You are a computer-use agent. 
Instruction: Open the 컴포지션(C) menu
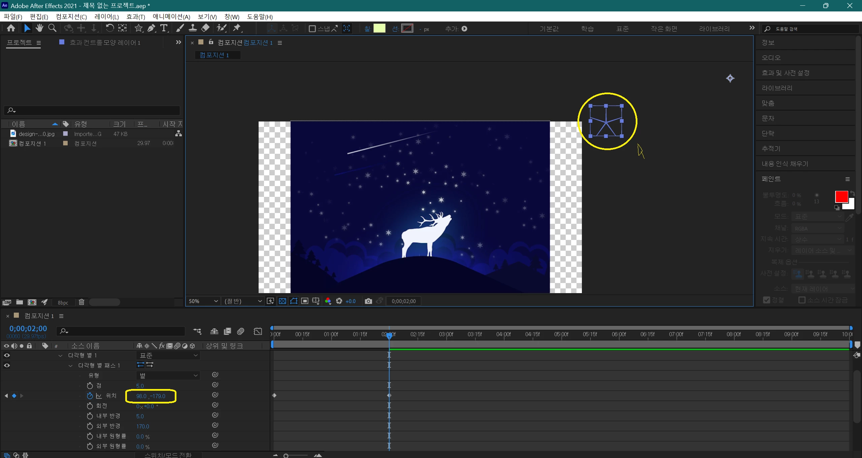click(71, 17)
